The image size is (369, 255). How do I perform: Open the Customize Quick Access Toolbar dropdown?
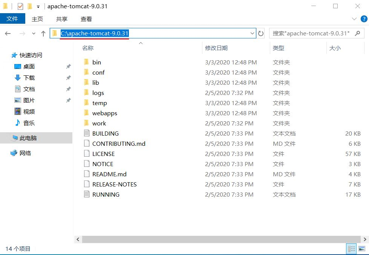38,6
